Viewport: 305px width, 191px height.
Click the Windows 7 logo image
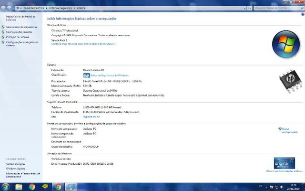pos(286,44)
